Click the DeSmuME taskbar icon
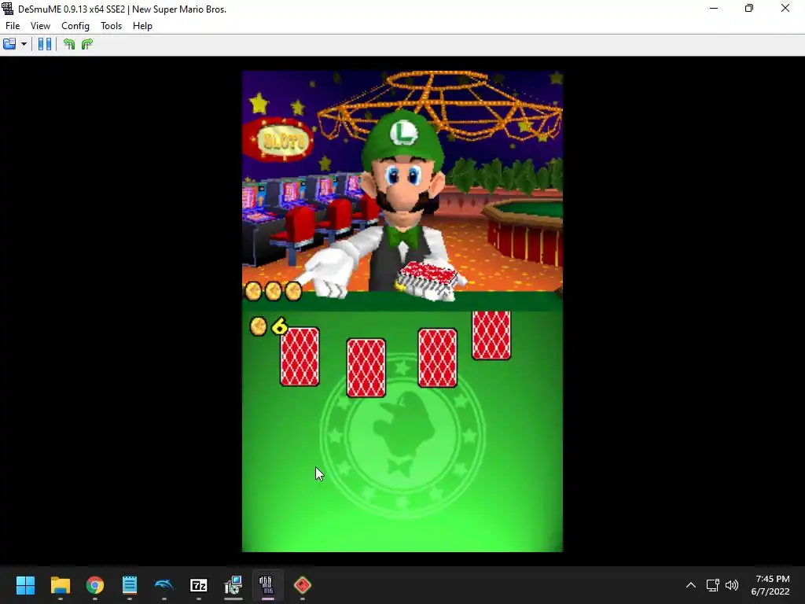Viewport: 805px width, 604px height. 267,585
